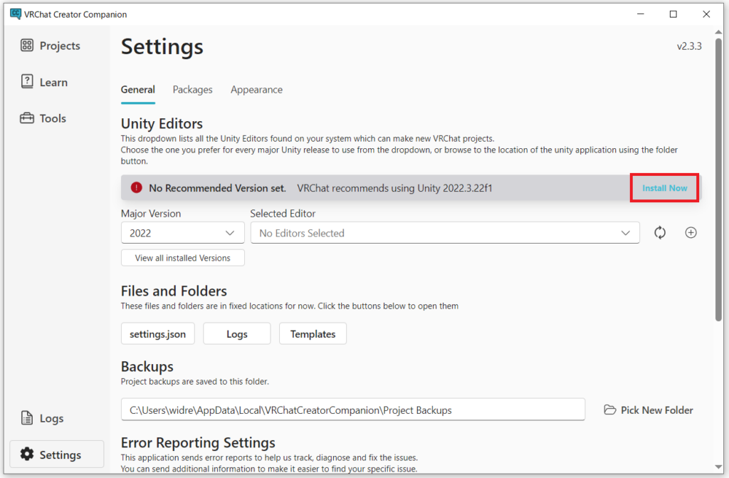Click the scrollbar down arrow
This screenshot has width=729, height=478.
pos(719,467)
